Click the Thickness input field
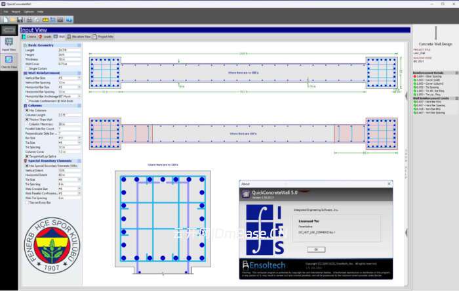The image size is (459, 291). pyautogui.click(x=70, y=59)
